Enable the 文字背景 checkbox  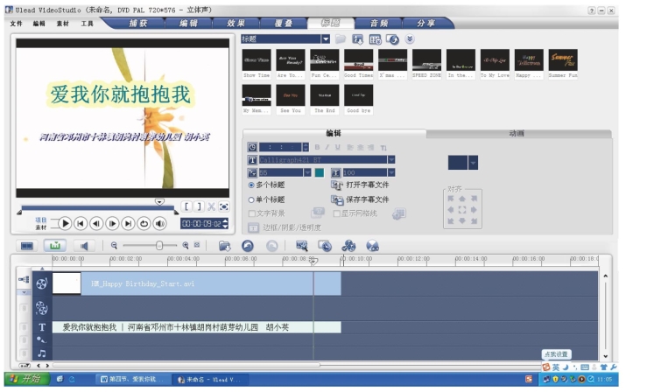pos(253,213)
